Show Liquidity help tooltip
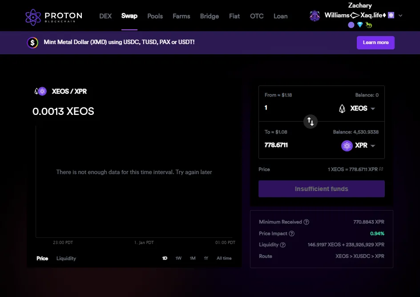Viewport: 420px width, 297px height. [x=283, y=245]
